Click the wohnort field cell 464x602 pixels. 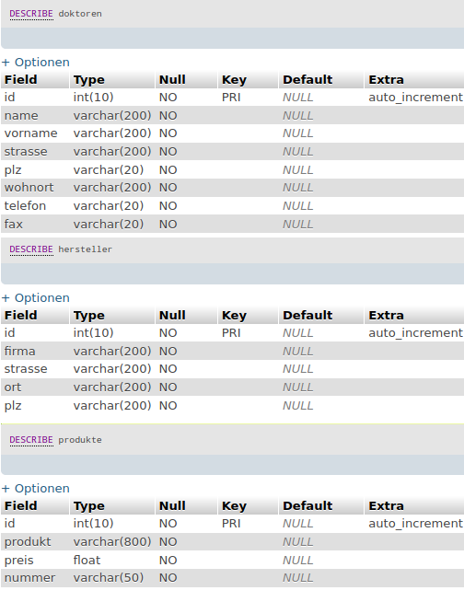pyautogui.click(x=29, y=188)
